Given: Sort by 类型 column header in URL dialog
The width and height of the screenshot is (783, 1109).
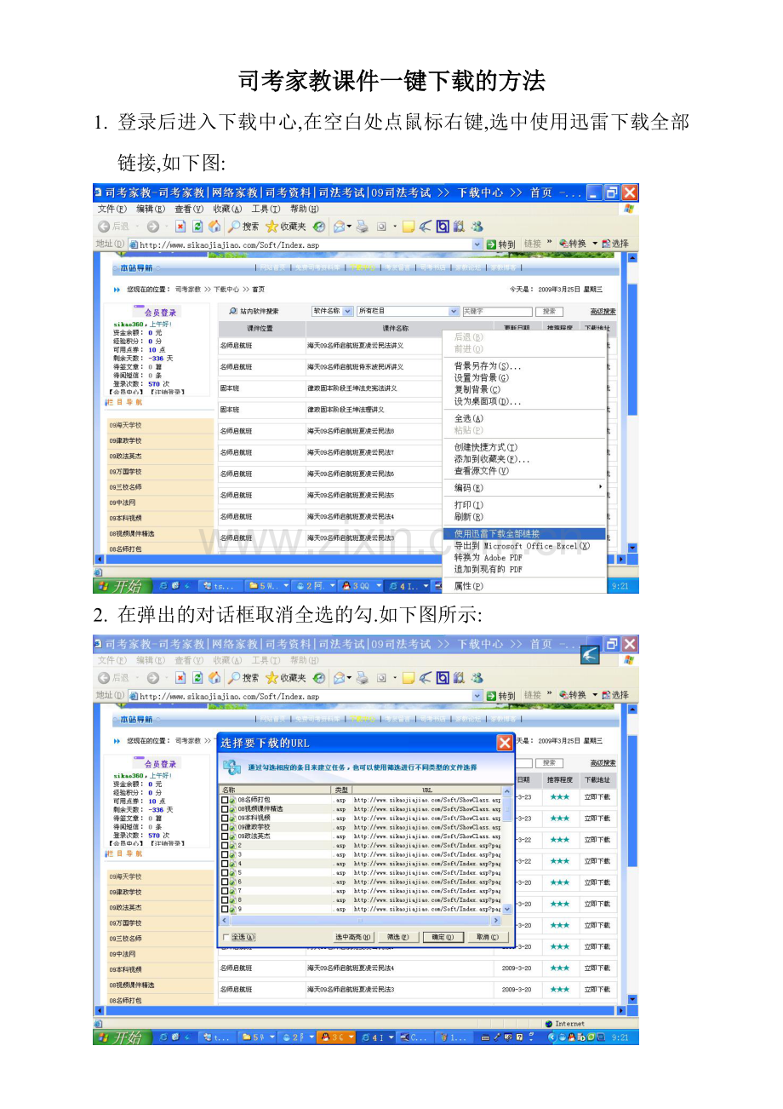Looking at the screenshot, I should (x=341, y=790).
